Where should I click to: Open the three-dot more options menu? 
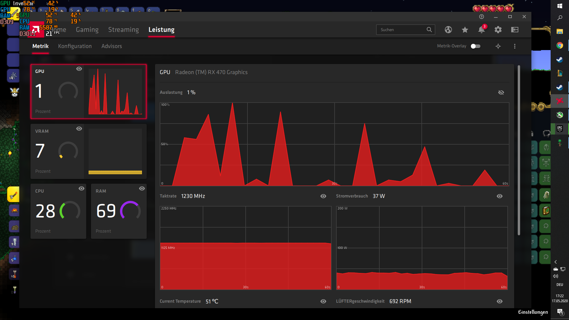click(514, 46)
